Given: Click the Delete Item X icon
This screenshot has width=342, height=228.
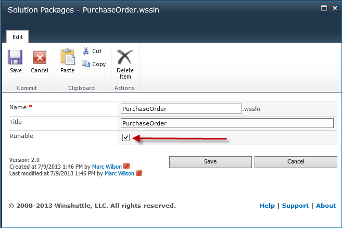Looking at the screenshot, I should click(x=125, y=57).
